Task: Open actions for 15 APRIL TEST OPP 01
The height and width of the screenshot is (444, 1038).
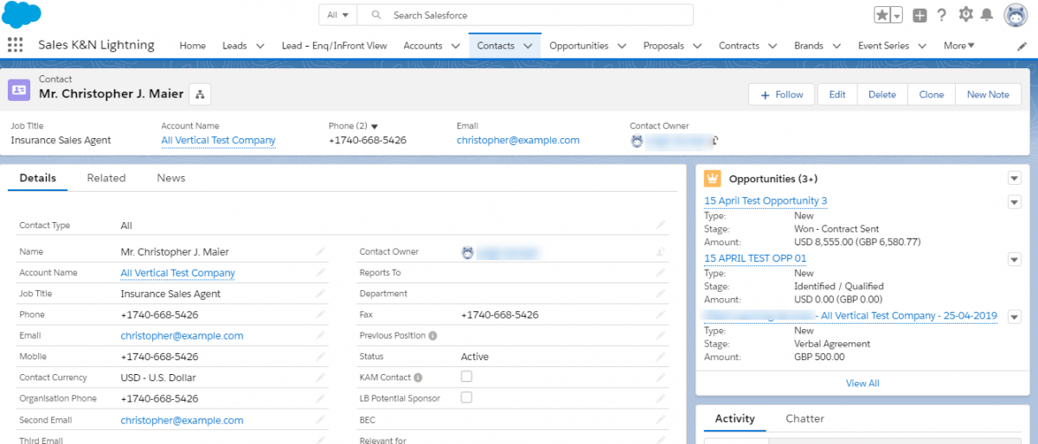Action: point(1015,259)
